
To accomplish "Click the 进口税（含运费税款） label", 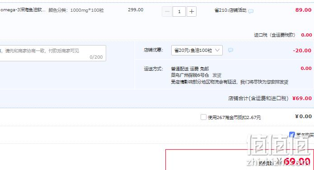I will (x=275, y=35).
